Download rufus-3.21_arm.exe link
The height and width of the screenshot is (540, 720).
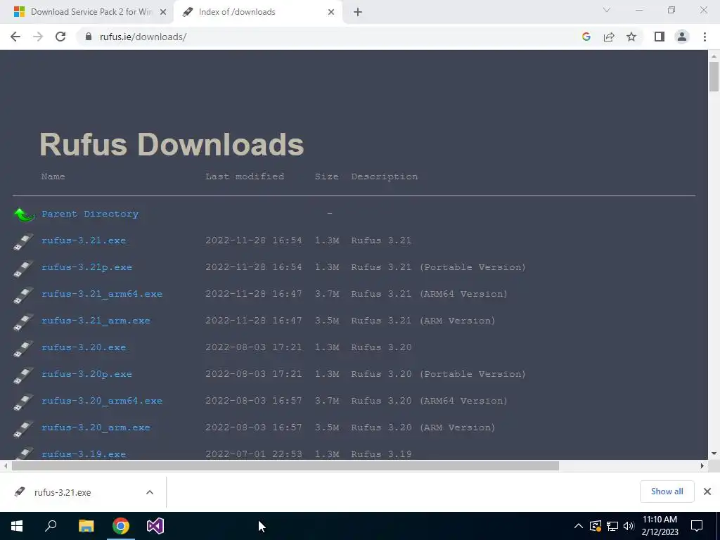click(96, 321)
